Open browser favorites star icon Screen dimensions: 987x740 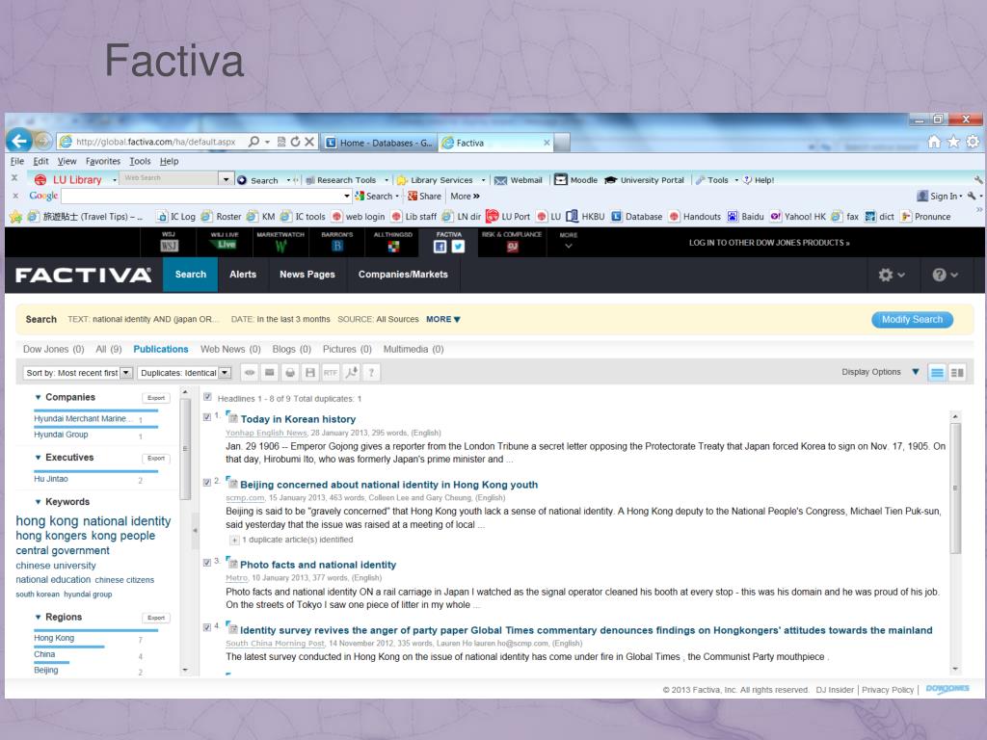click(953, 142)
